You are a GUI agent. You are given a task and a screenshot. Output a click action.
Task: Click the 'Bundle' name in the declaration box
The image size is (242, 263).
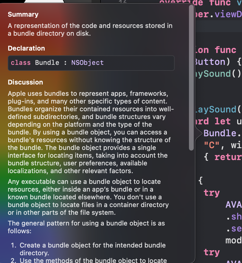coord(47,63)
